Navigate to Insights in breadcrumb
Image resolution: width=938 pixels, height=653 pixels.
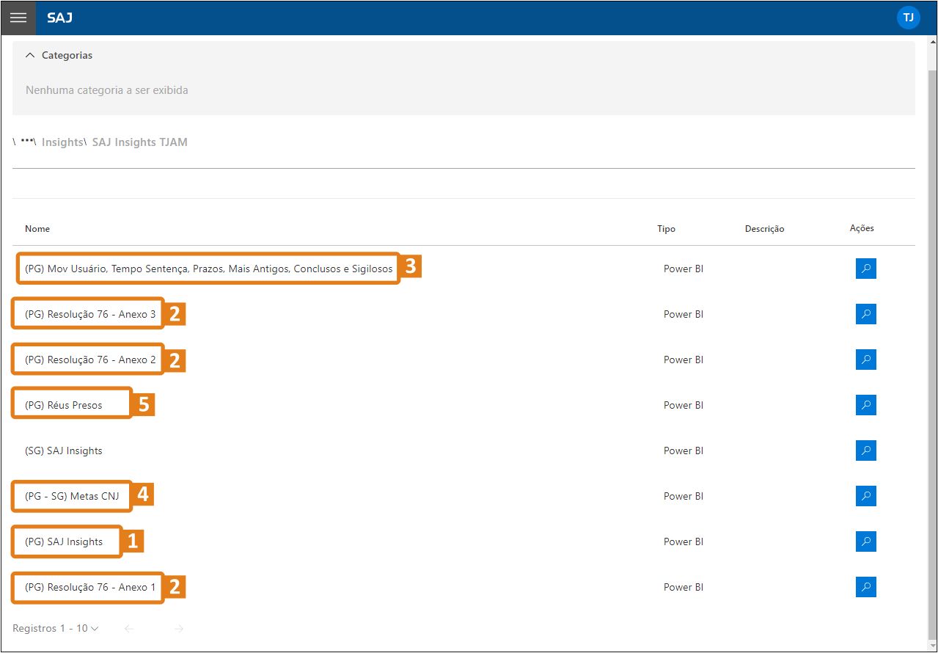(62, 142)
